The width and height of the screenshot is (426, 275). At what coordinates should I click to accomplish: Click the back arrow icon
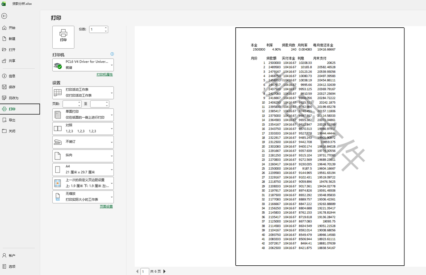click(x=4, y=16)
